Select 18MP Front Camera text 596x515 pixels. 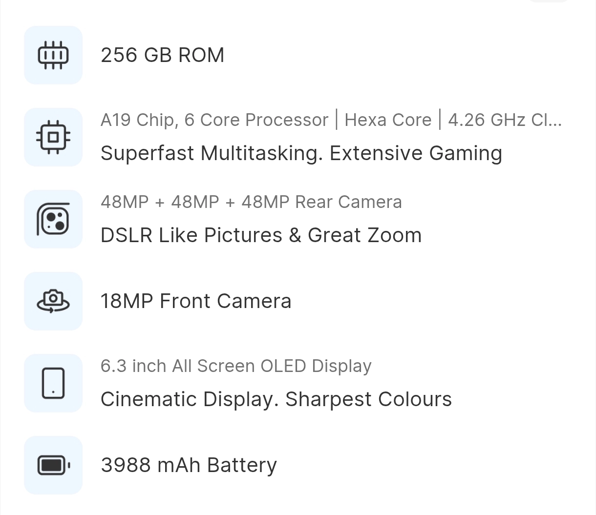[x=196, y=301]
